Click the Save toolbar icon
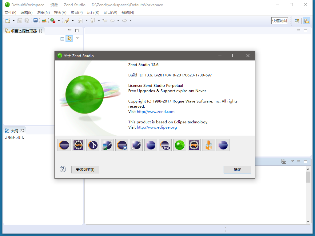The height and width of the screenshot is (236, 315). [19, 20]
